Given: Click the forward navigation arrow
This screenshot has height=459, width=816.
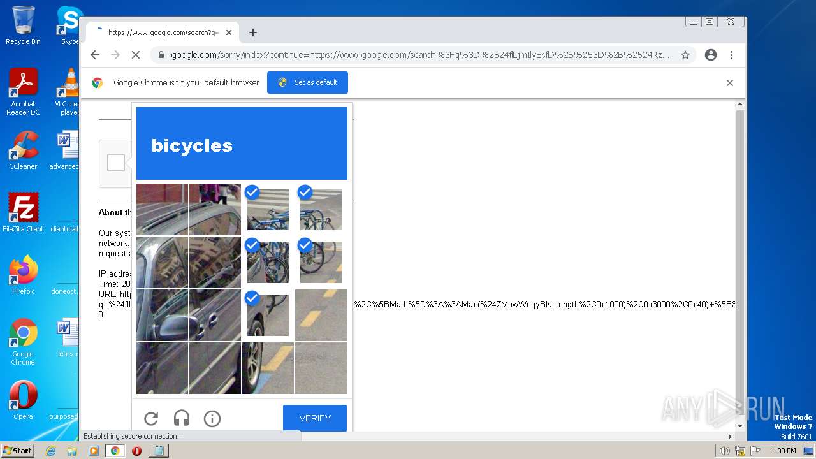Looking at the screenshot, I should coord(115,55).
